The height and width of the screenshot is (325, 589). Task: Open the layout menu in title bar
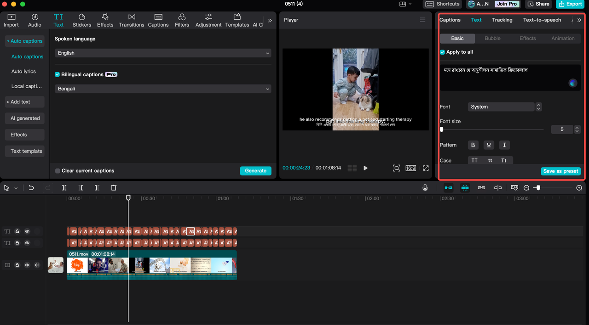coord(405,4)
